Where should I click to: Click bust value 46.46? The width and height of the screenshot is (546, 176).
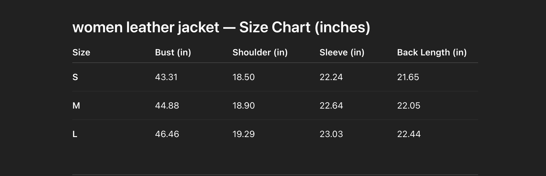(x=167, y=134)
